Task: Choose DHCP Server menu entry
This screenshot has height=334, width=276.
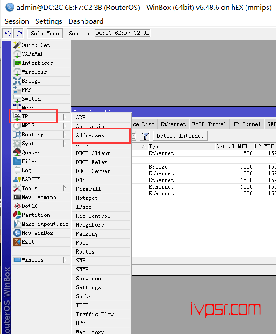Action: [101, 171]
